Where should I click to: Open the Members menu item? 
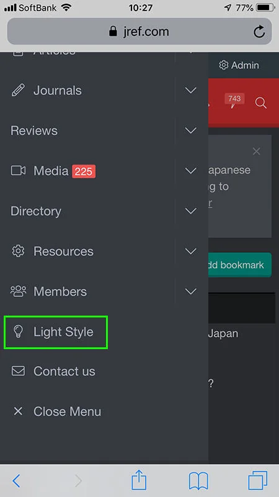60,291
